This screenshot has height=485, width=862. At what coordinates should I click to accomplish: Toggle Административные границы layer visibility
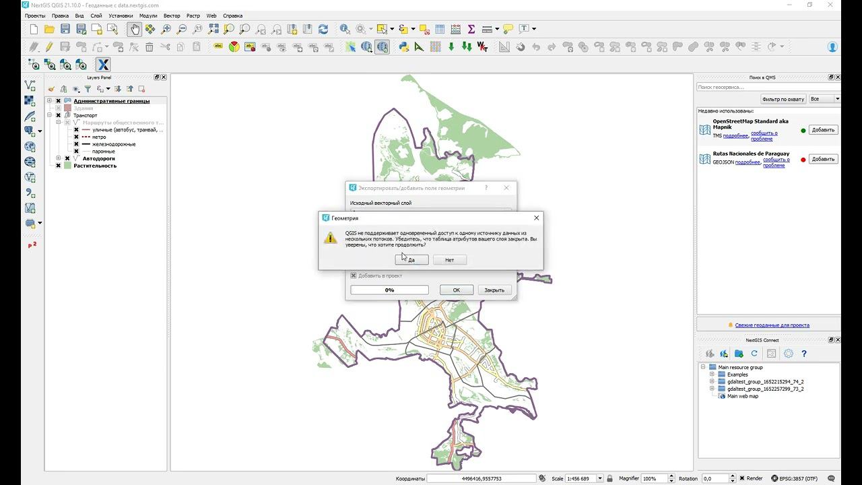click(58, 101)
